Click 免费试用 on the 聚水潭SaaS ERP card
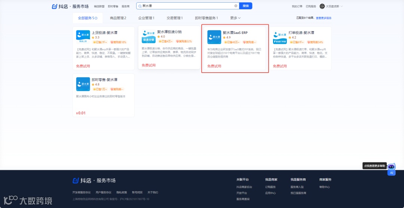The width and height of the screenshot is (404, 208). [214, 66]
